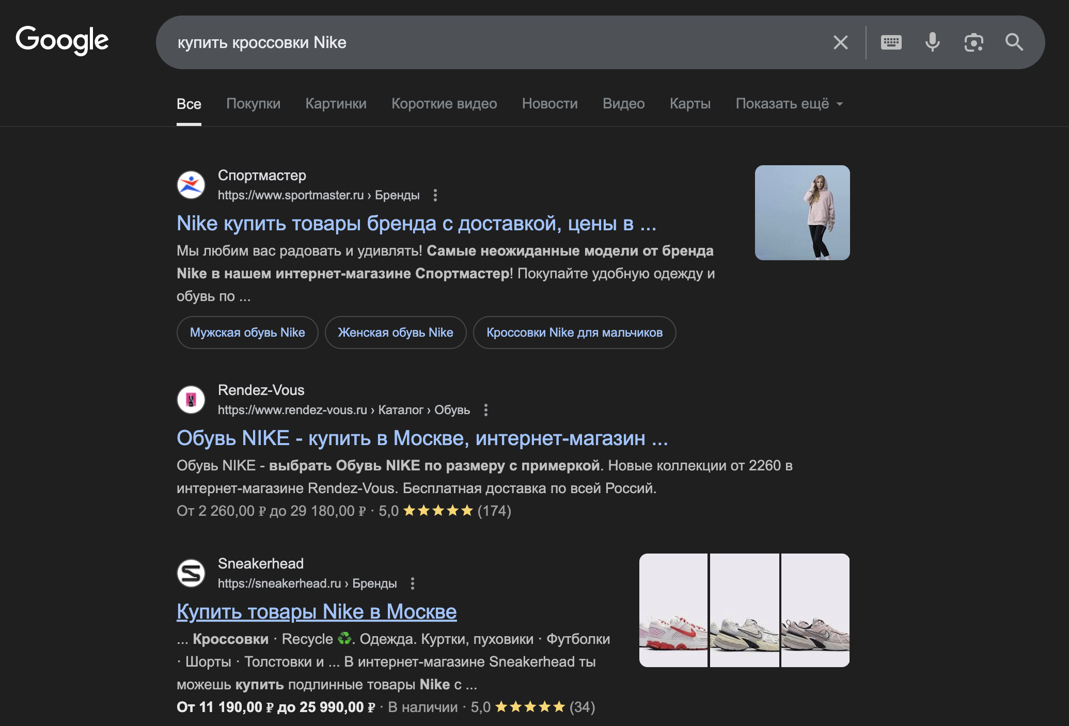Open the Купить товары Nike в Москве link
The image size is (1069, 726).
pos(317,612)
